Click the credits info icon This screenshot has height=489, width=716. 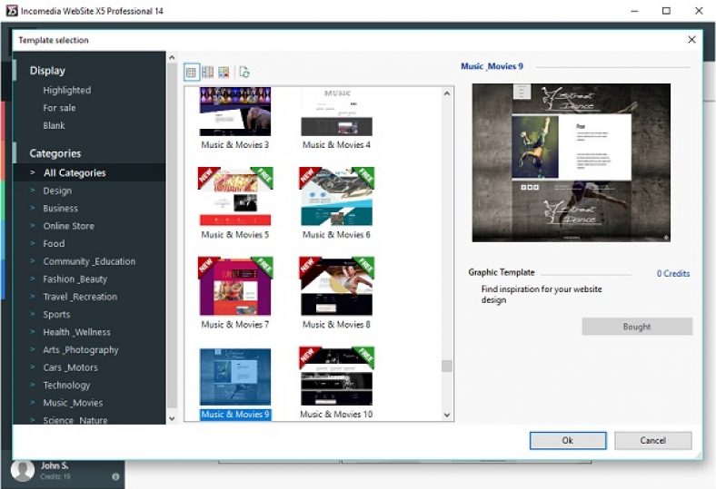115,476
